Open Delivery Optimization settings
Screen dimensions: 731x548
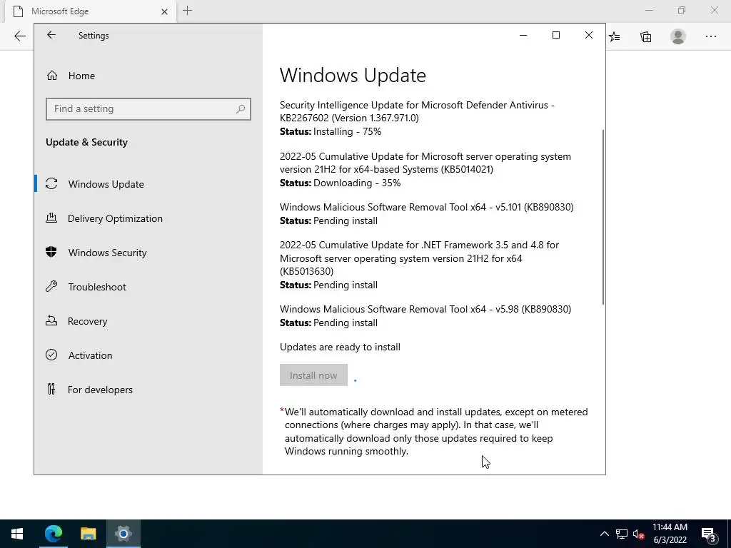pos(148,218)
